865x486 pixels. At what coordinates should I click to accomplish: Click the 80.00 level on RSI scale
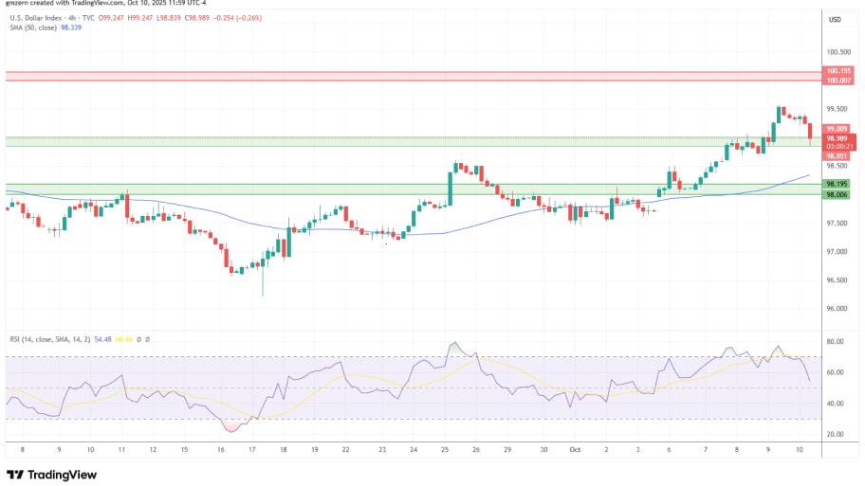[x=836, y=341]
